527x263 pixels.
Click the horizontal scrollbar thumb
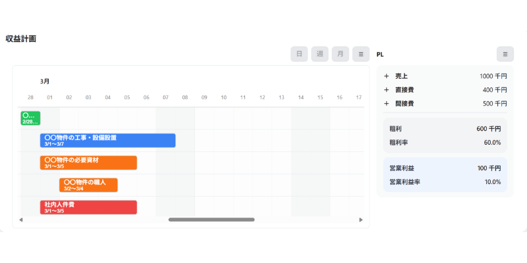[x=211, y=220]
